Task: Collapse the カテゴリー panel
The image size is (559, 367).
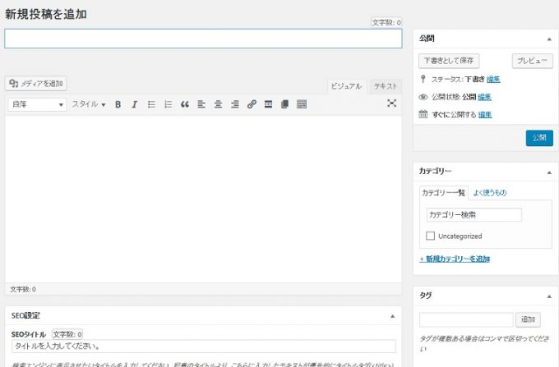Action: pos(549,172)
